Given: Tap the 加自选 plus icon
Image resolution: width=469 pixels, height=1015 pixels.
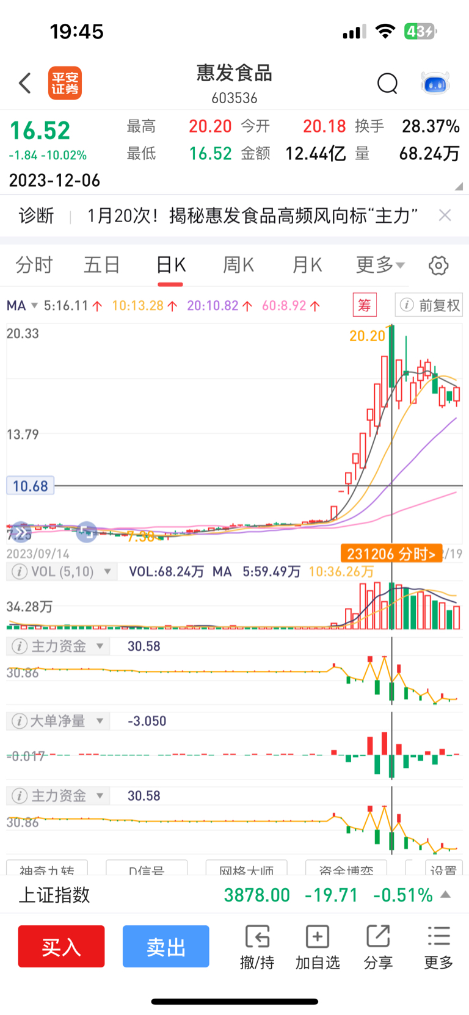Looking at the screenshot, I should pyautogui.click(x=318, y=936).
